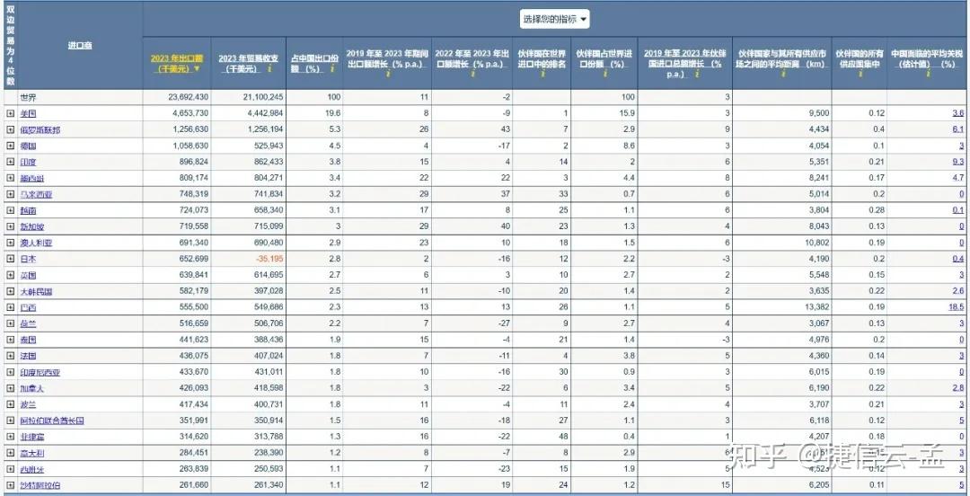The width and height of the screenshot is (970, 496).
Task: Expand the 马来西亚 row
Action: pos(11,194)
